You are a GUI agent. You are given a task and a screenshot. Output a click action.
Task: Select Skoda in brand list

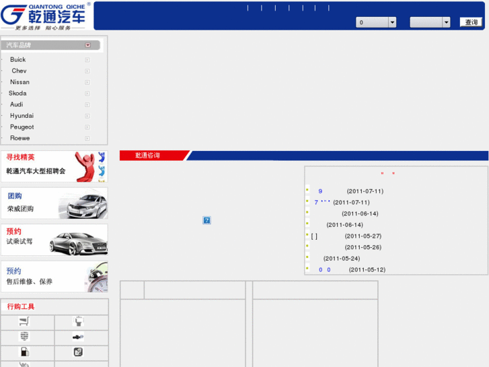[x=17, y=93]
